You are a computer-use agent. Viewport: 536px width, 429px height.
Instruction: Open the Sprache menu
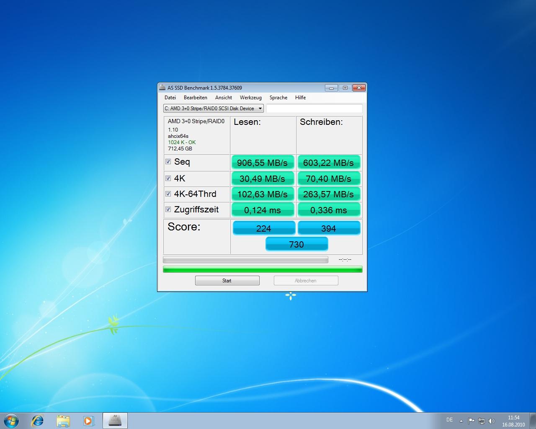coord(278,98)
